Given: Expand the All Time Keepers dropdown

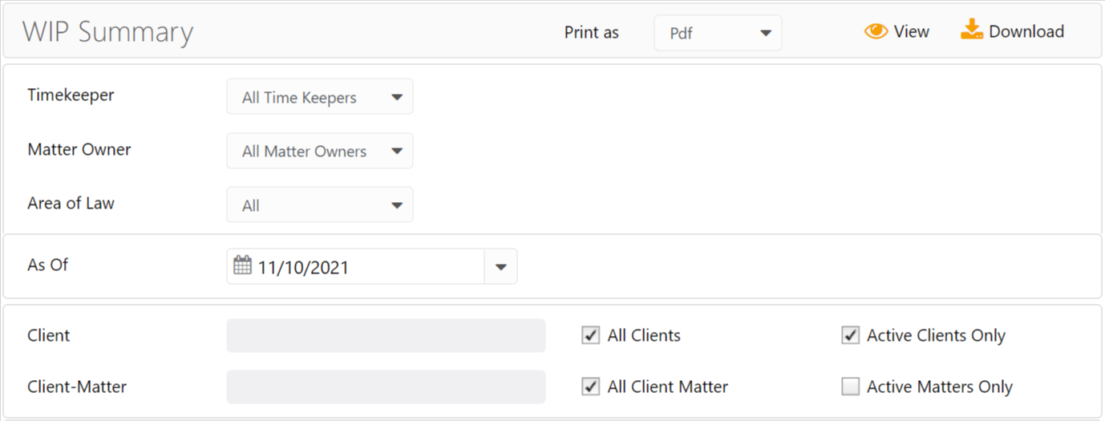Looking at the screenshot, I should click(x=319, y=97).
